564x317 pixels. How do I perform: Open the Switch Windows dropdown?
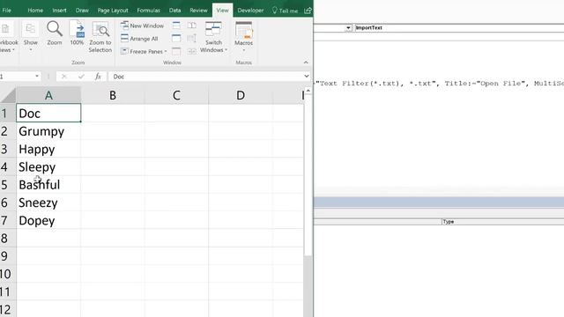(213, 37)
